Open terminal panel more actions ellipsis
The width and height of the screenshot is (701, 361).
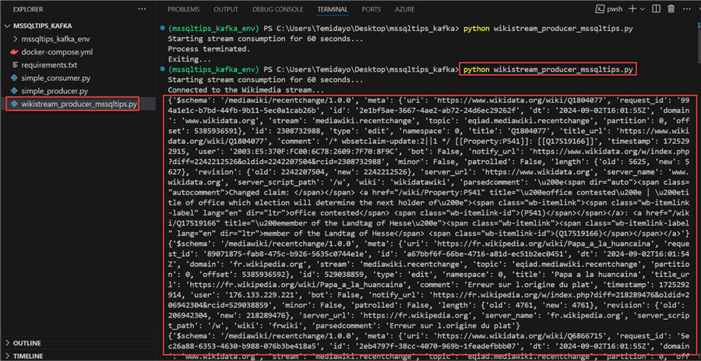(685, 9)
